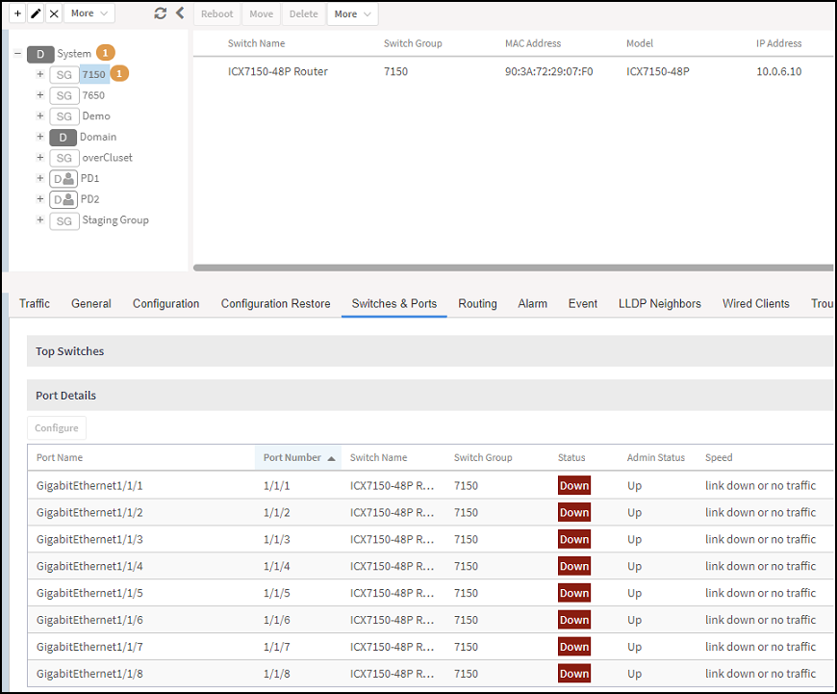Click the plus icon to add group
Screen dimensions: 837x694
click(x=17, y=13)
